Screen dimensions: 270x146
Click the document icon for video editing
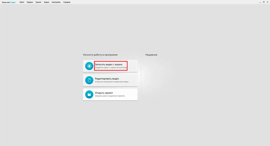[x=89, y=80]
